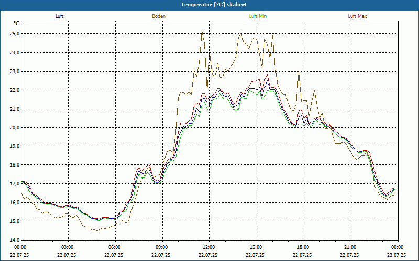
Task: Click the 15:00 time axis label
Action: 256,247
